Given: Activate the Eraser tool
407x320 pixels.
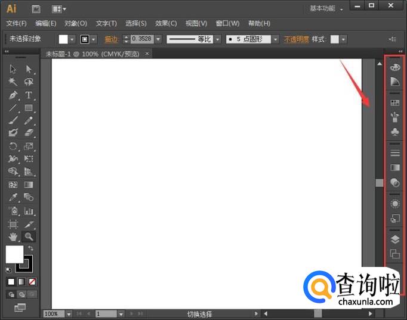Looking at the screenshot, I should 28,133.
